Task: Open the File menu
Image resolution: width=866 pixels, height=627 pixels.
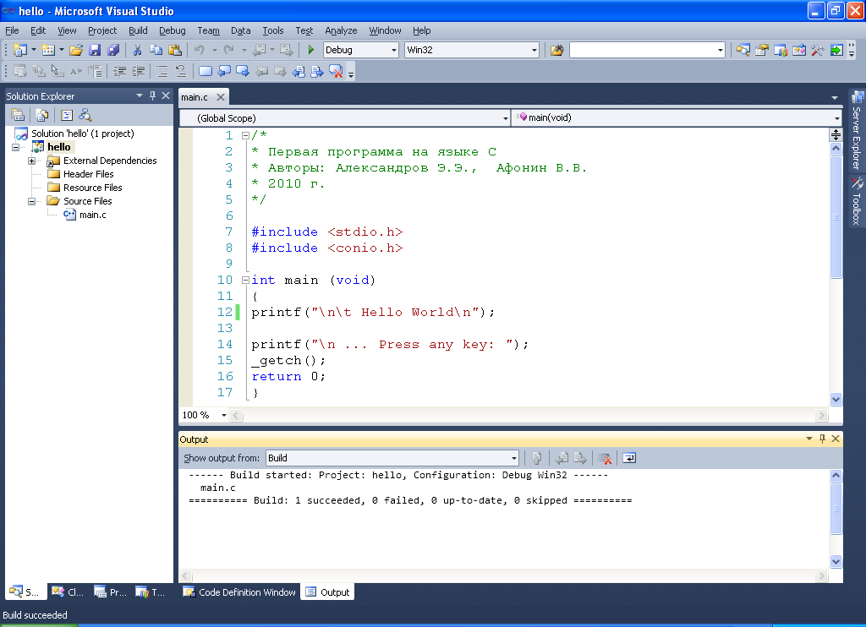Action: point(12,30)
